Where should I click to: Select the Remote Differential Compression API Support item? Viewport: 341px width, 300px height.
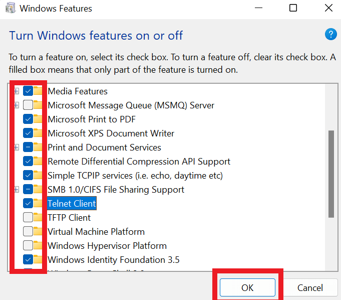[139, 162]
